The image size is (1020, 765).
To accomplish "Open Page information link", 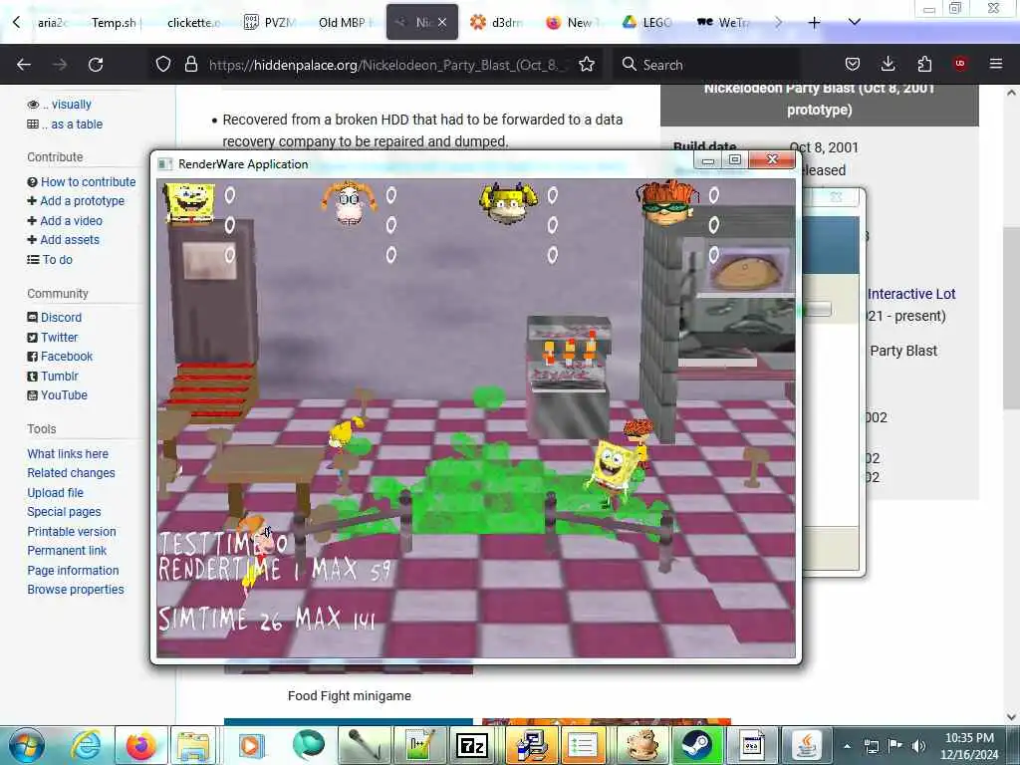I will coord(73,571).
